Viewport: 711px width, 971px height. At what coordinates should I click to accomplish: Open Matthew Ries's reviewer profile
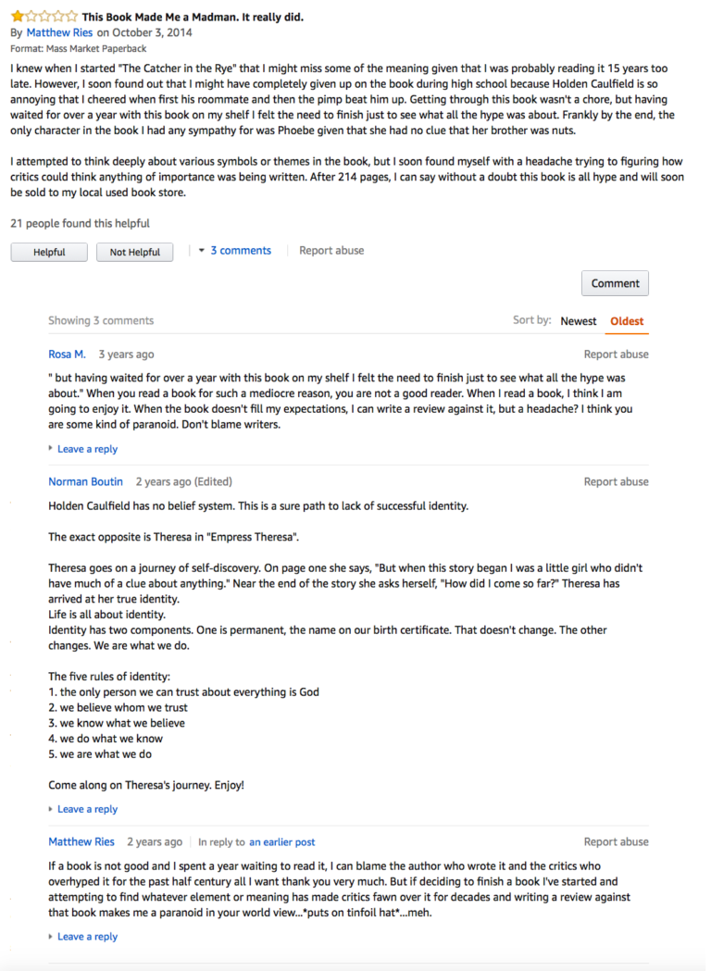pos(58,31)
